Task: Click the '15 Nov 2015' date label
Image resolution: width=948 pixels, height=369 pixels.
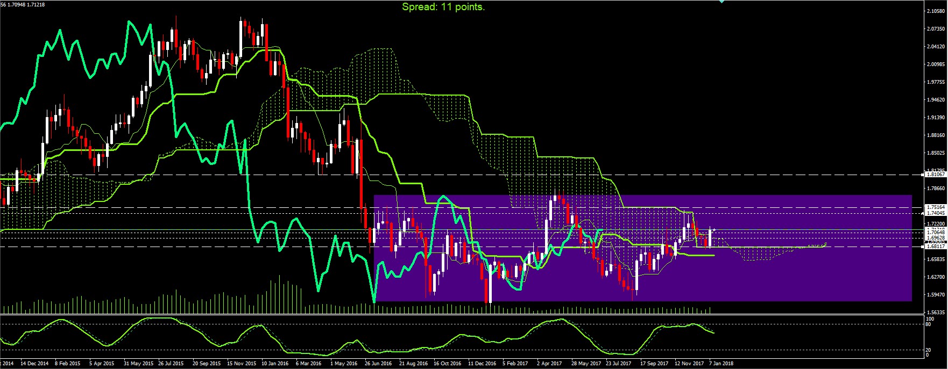Action: click(x=242, y=364)
